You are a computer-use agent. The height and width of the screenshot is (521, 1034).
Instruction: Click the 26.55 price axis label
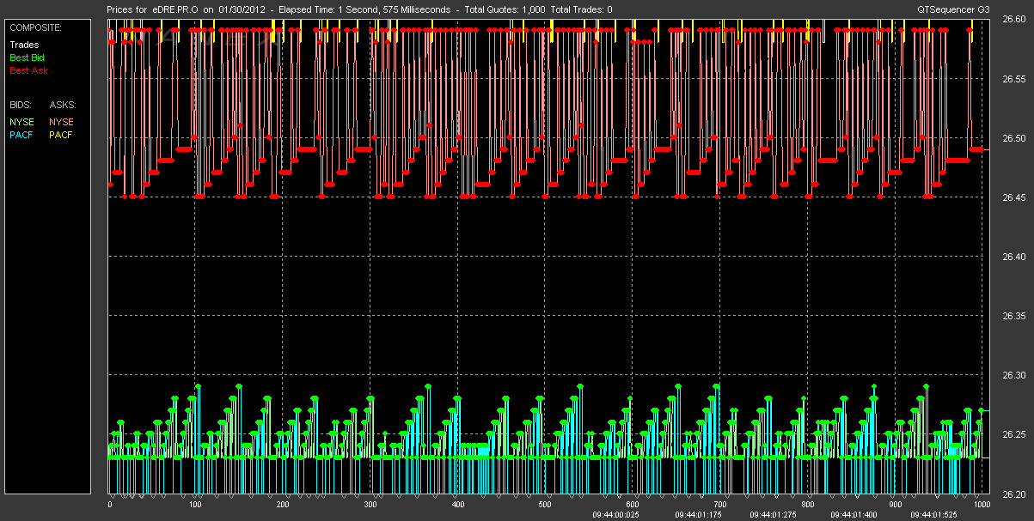click(x=1015, y=79)
